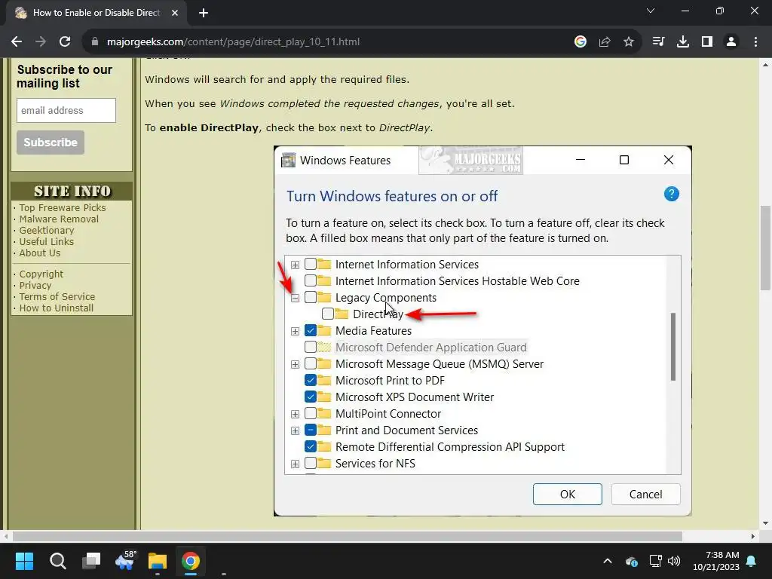The height and width of the screenshot is (579, 772).
Task: Open Chrome downloads
Action: tap(683, 42)
